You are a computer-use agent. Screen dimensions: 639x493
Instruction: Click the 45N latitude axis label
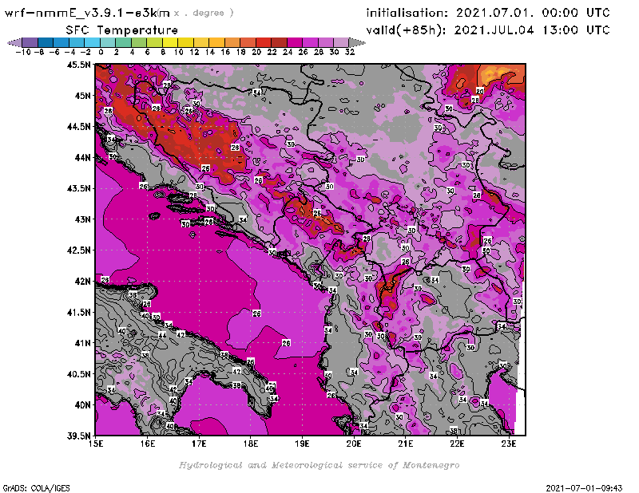click(82, 96)
